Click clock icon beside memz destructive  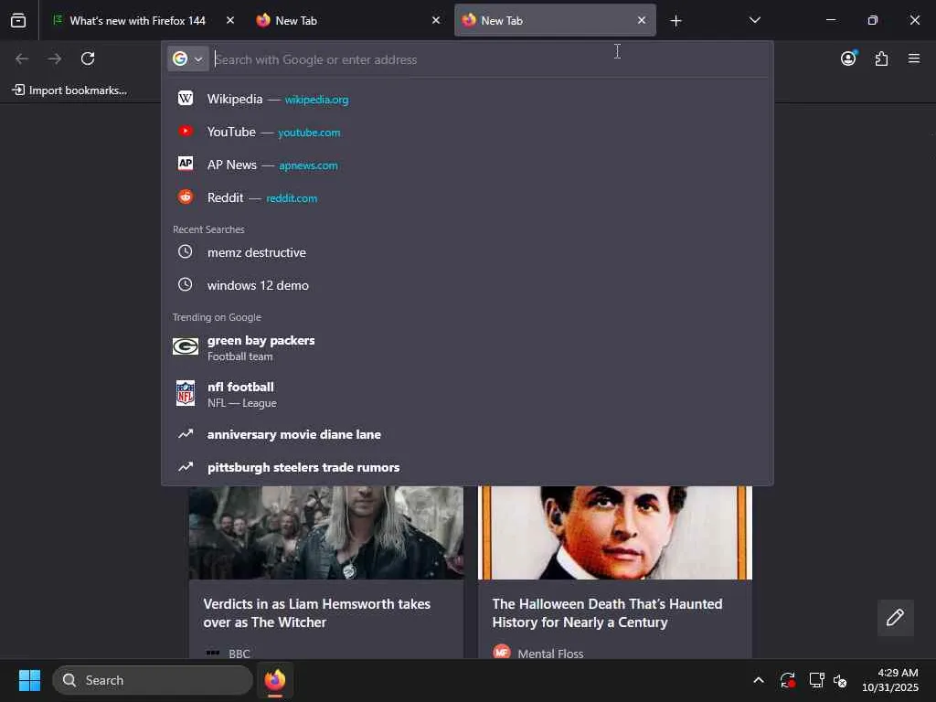186,252
